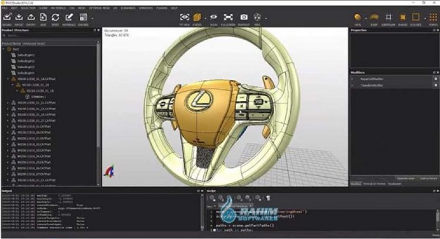Select DefaultLight3 in the product tree
This screenshot has width=440, height=239.
point(26,67)
